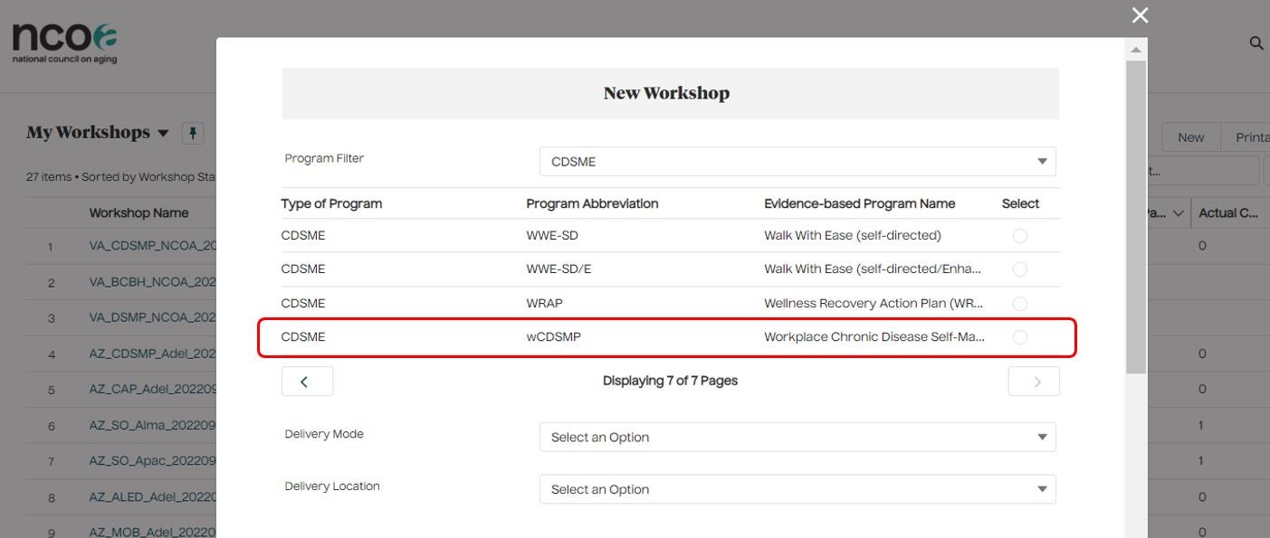
Task: Open workshop AZ_SO_Alma link
Action: [152, 425]
